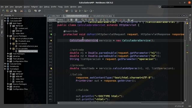Click the search magnifier icon in menu bar
192x108 pixels.
tap(159, 7)
